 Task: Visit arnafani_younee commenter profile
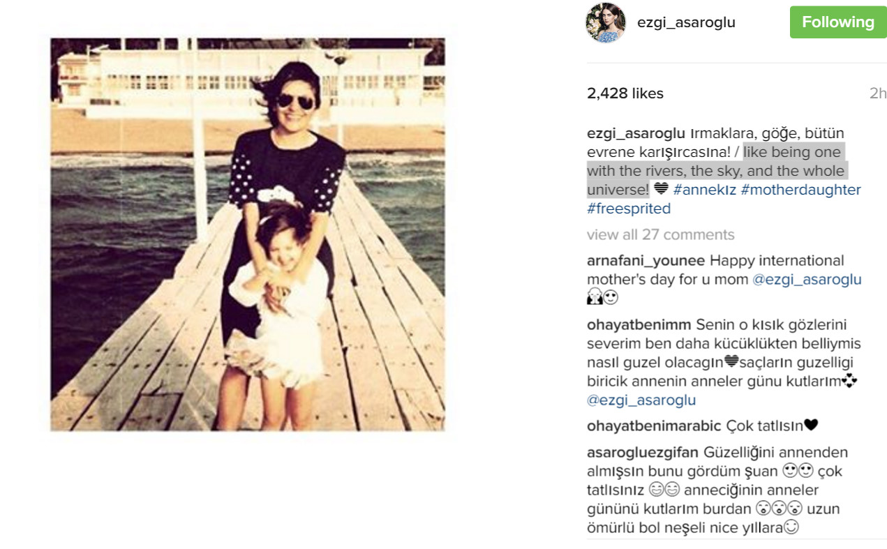click(x=646, y=261)
